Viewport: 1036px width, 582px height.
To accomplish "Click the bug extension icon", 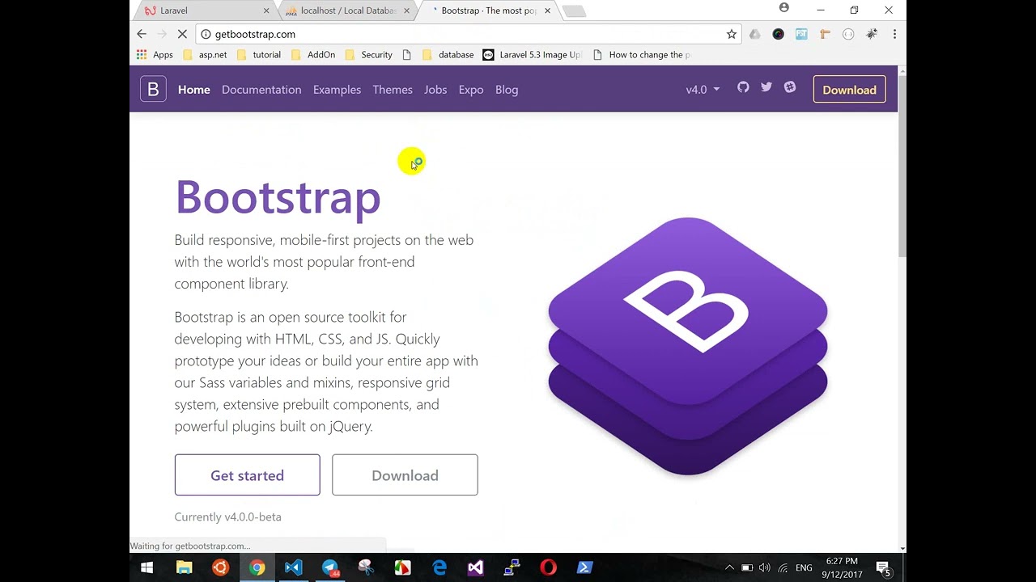I will 872,34.
